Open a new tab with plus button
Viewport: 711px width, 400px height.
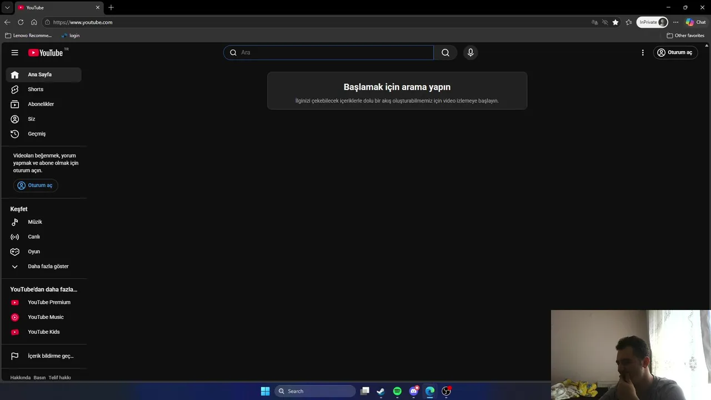tap(111, 7)
